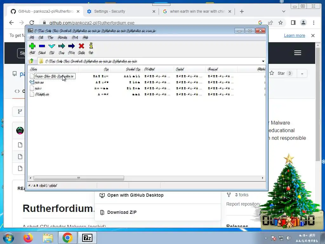Image resolution: width=325 pixels, height=244 pixels.
Task: Click the 7-Zip taskbar button
Action: click(x=87, y=238)
